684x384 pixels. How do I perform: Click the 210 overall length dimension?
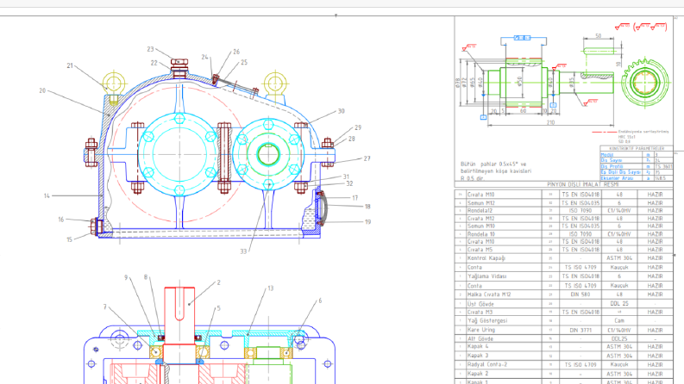click(x=551, y=123)
